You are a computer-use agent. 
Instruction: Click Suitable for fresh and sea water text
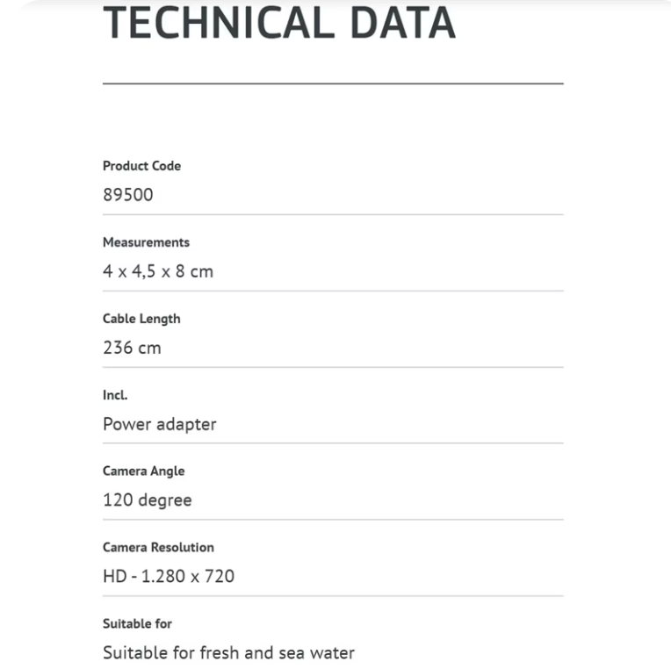(x=228, y=652)
